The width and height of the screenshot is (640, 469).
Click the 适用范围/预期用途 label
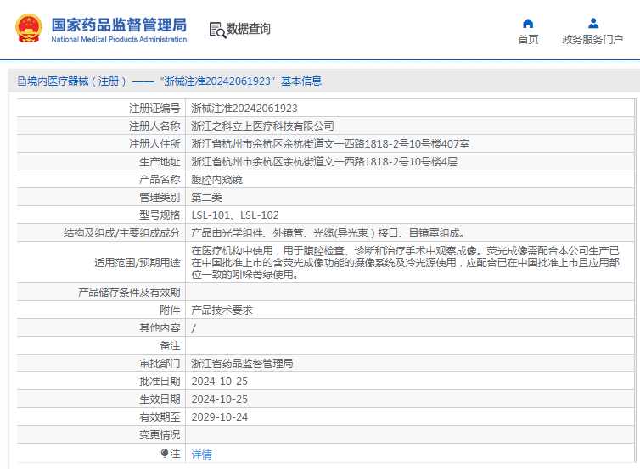pyautogui.click(x=138, y=263)
